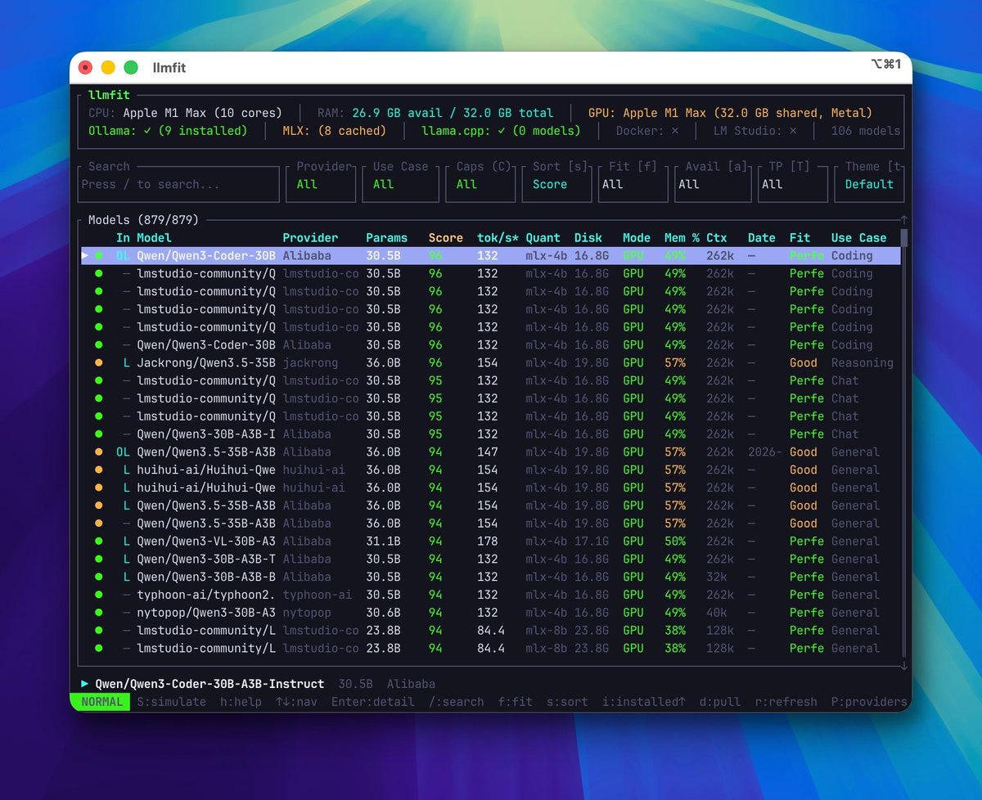Click the "178" tok/s value
This screenshot has height=800, width=982.
point(488,542)
